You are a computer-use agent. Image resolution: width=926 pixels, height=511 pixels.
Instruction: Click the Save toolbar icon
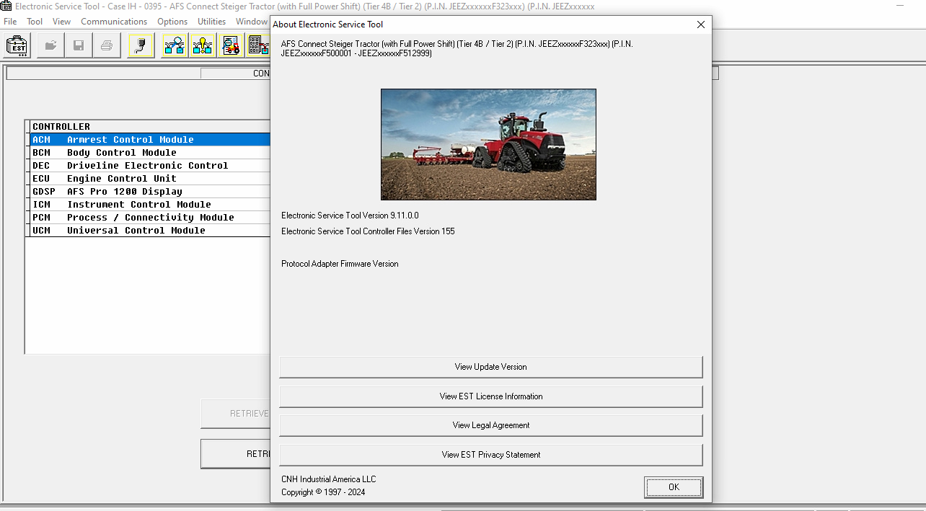point(78,45)
